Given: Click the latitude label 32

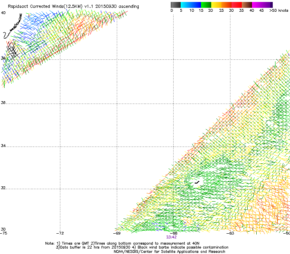Looking at the screenshot, I should (3, 188).
